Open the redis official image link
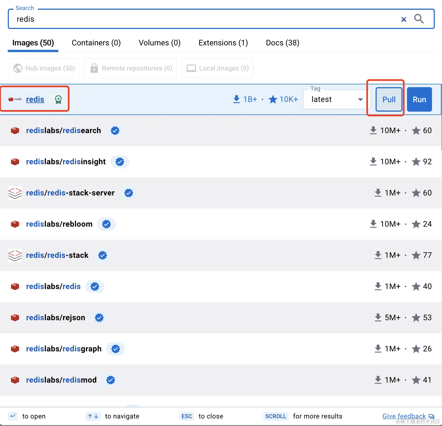 (x=35, y=99)
